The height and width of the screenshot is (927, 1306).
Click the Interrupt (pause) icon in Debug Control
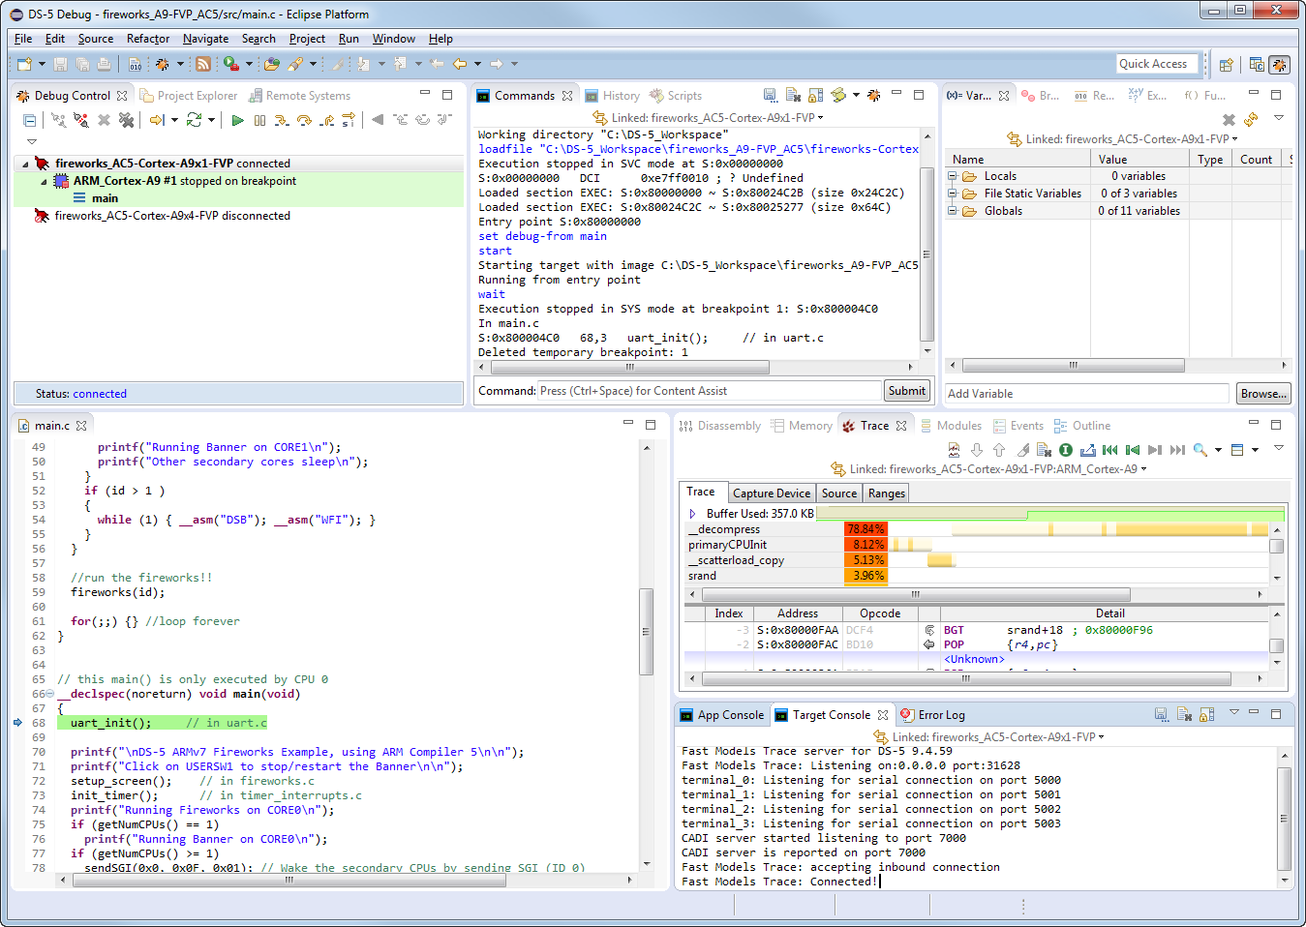259,119
